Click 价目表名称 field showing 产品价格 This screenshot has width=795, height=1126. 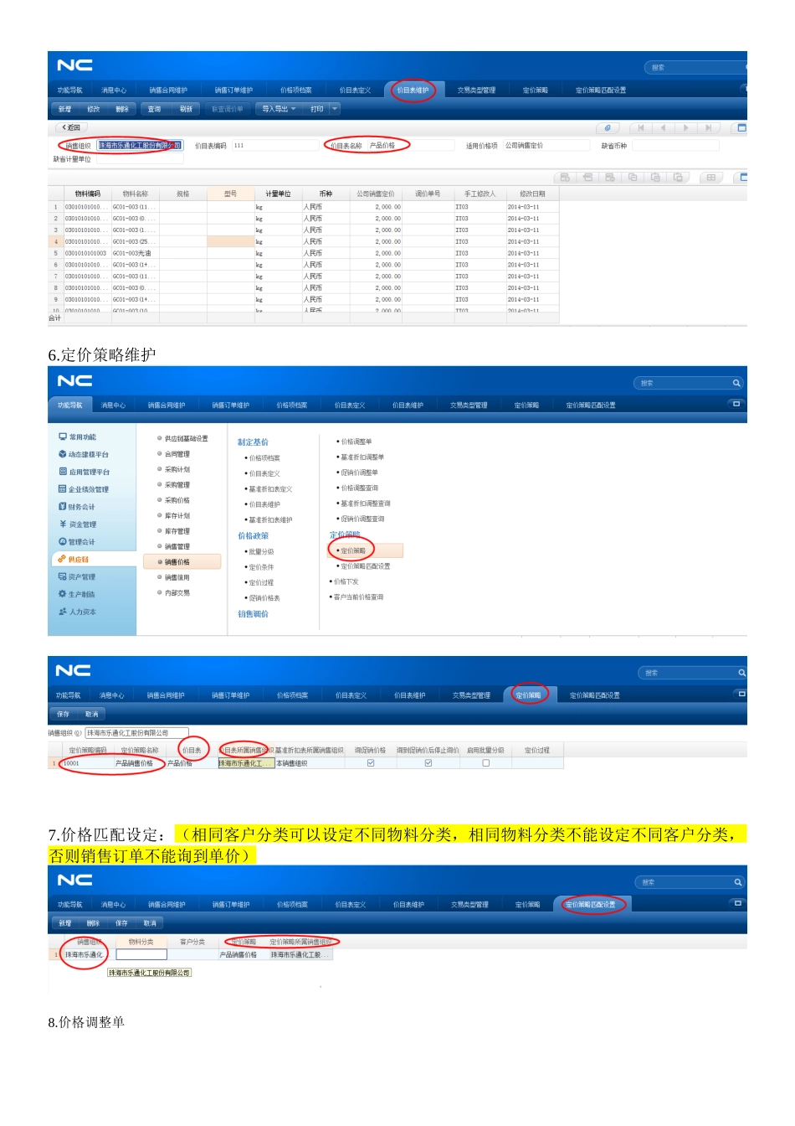click(x=410, y=146)
